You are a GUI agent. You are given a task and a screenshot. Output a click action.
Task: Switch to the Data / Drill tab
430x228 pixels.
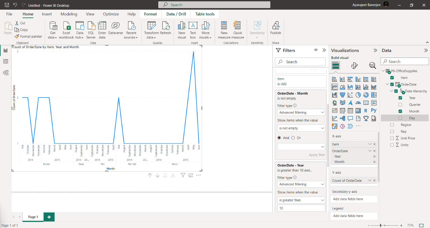176,14
